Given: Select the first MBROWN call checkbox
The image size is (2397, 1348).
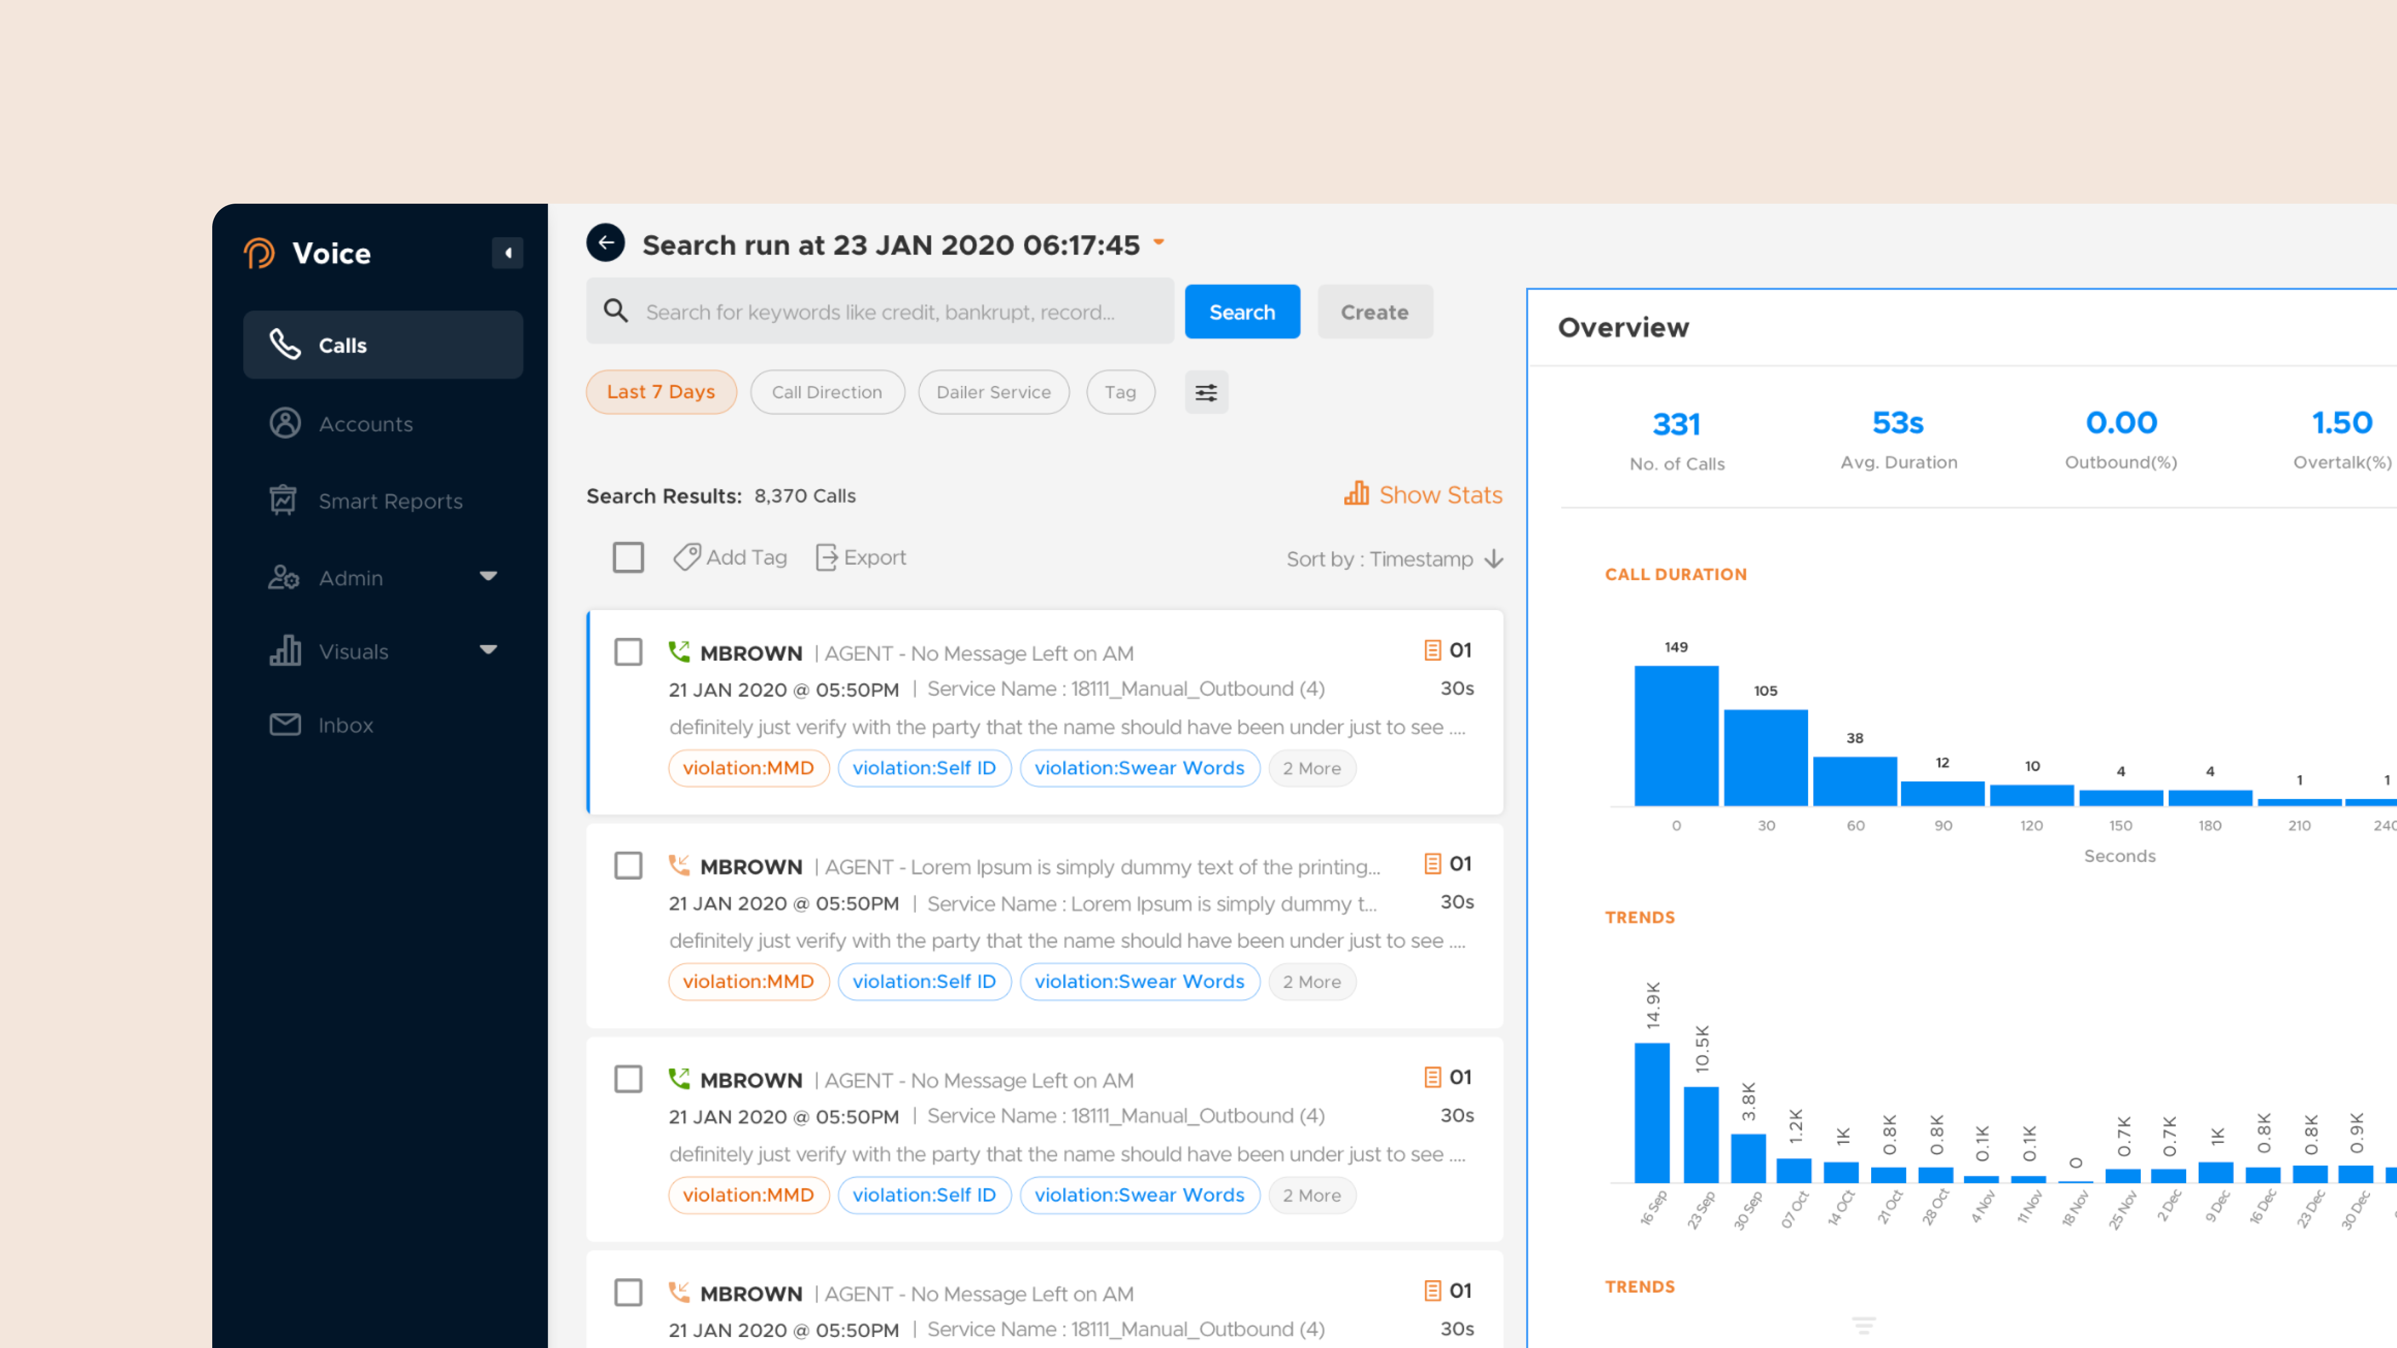Looking at the screenshot, I should pos(628,652).
